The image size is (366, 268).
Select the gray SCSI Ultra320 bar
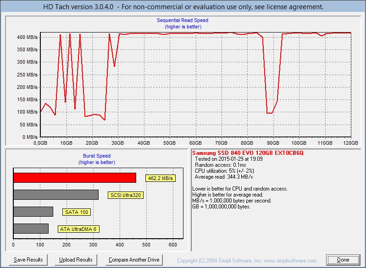point(56,195)
